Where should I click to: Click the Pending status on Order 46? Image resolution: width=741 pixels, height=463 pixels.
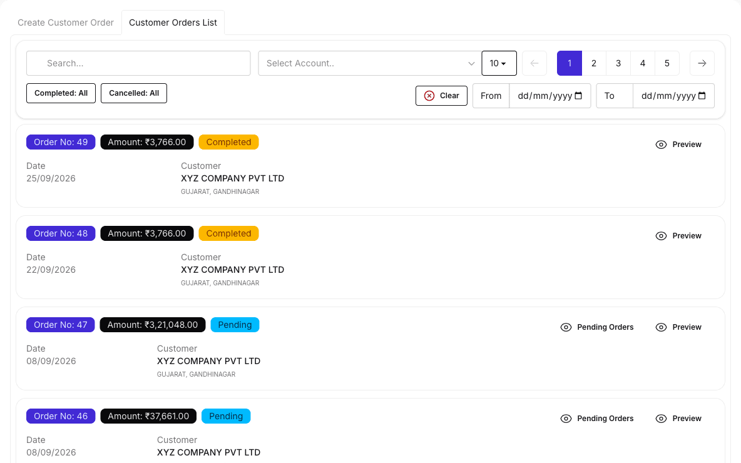[226, 416]
